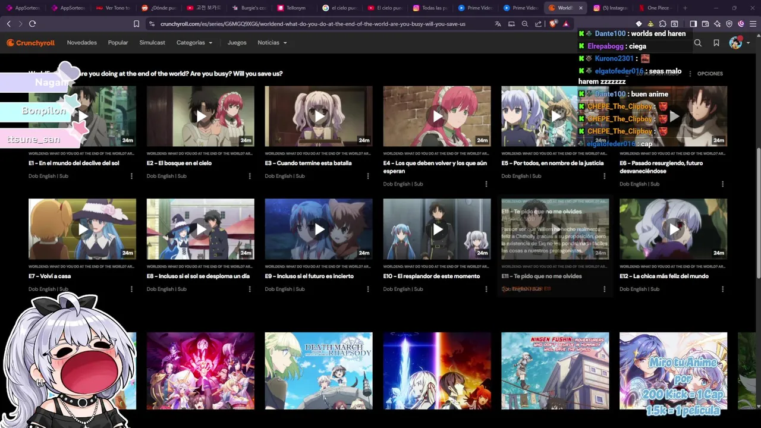Open the Simulcast menu item
Image resolution: width=761 pixels, height=428 pixels.
152,43
